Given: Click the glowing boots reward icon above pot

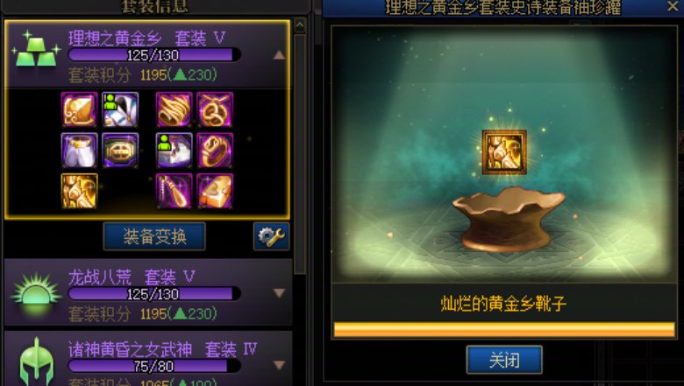Looking at the screenshot, I should coord(504,152).
